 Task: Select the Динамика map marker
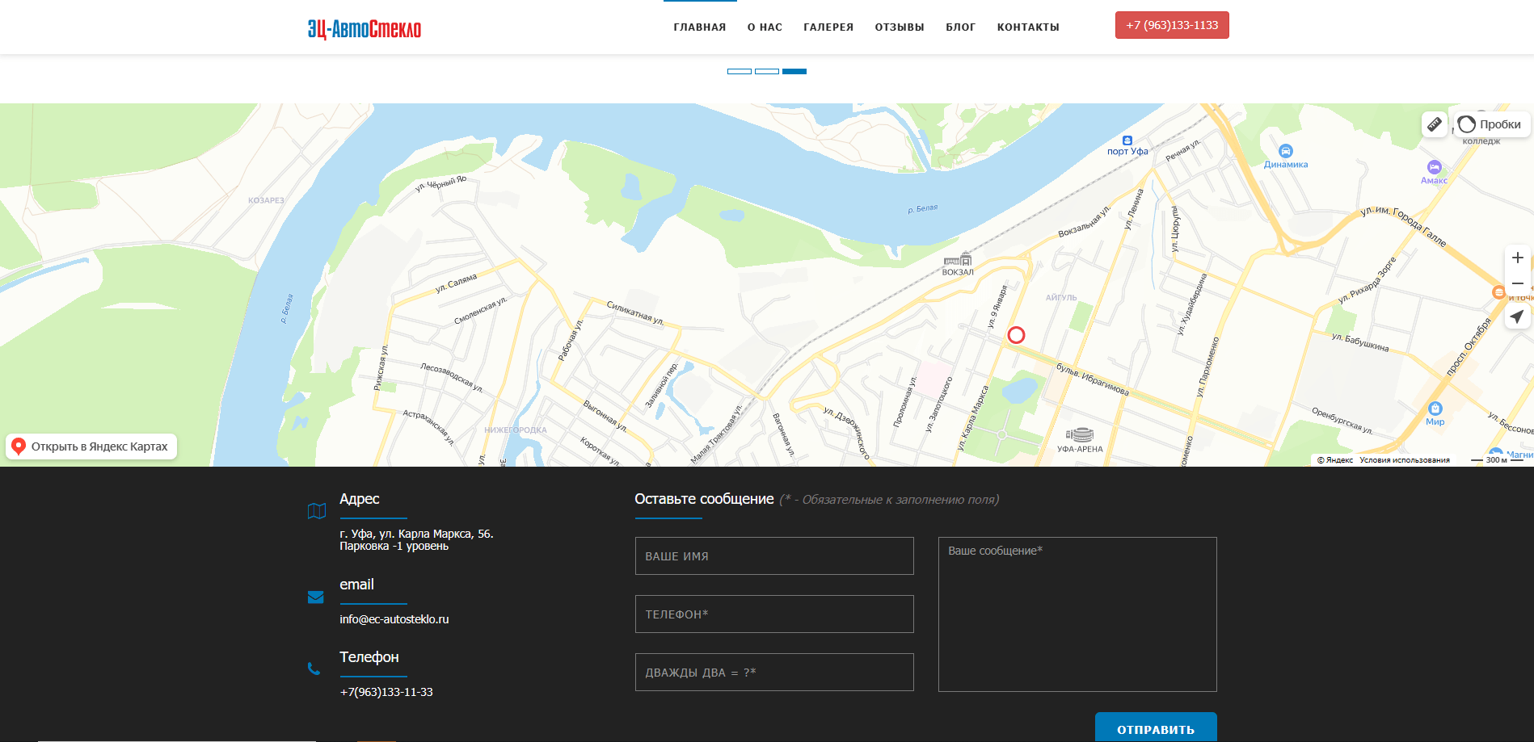point(1286,151)
